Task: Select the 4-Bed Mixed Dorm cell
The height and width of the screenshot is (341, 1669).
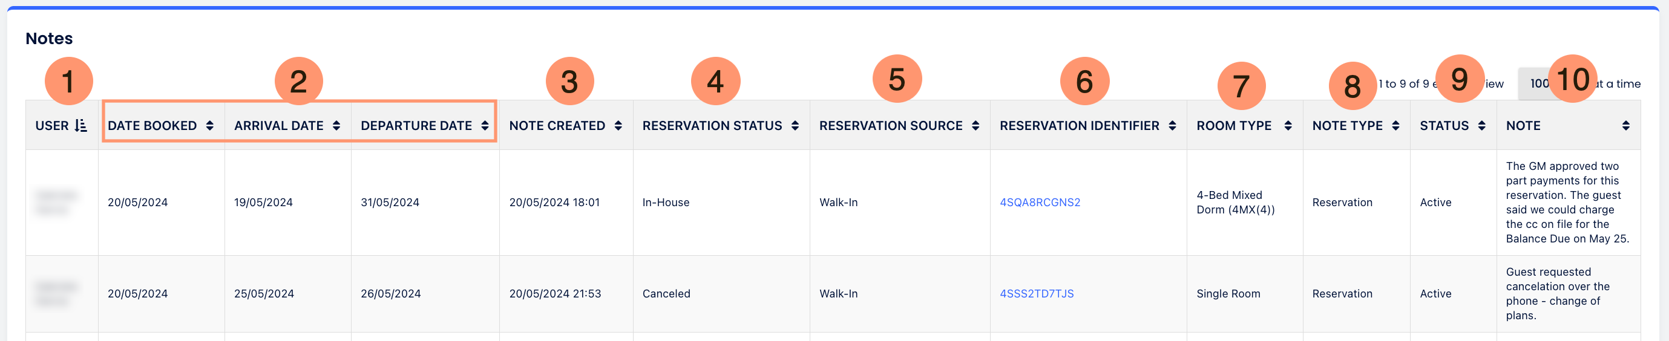Action: click(x=1235, y=203)
